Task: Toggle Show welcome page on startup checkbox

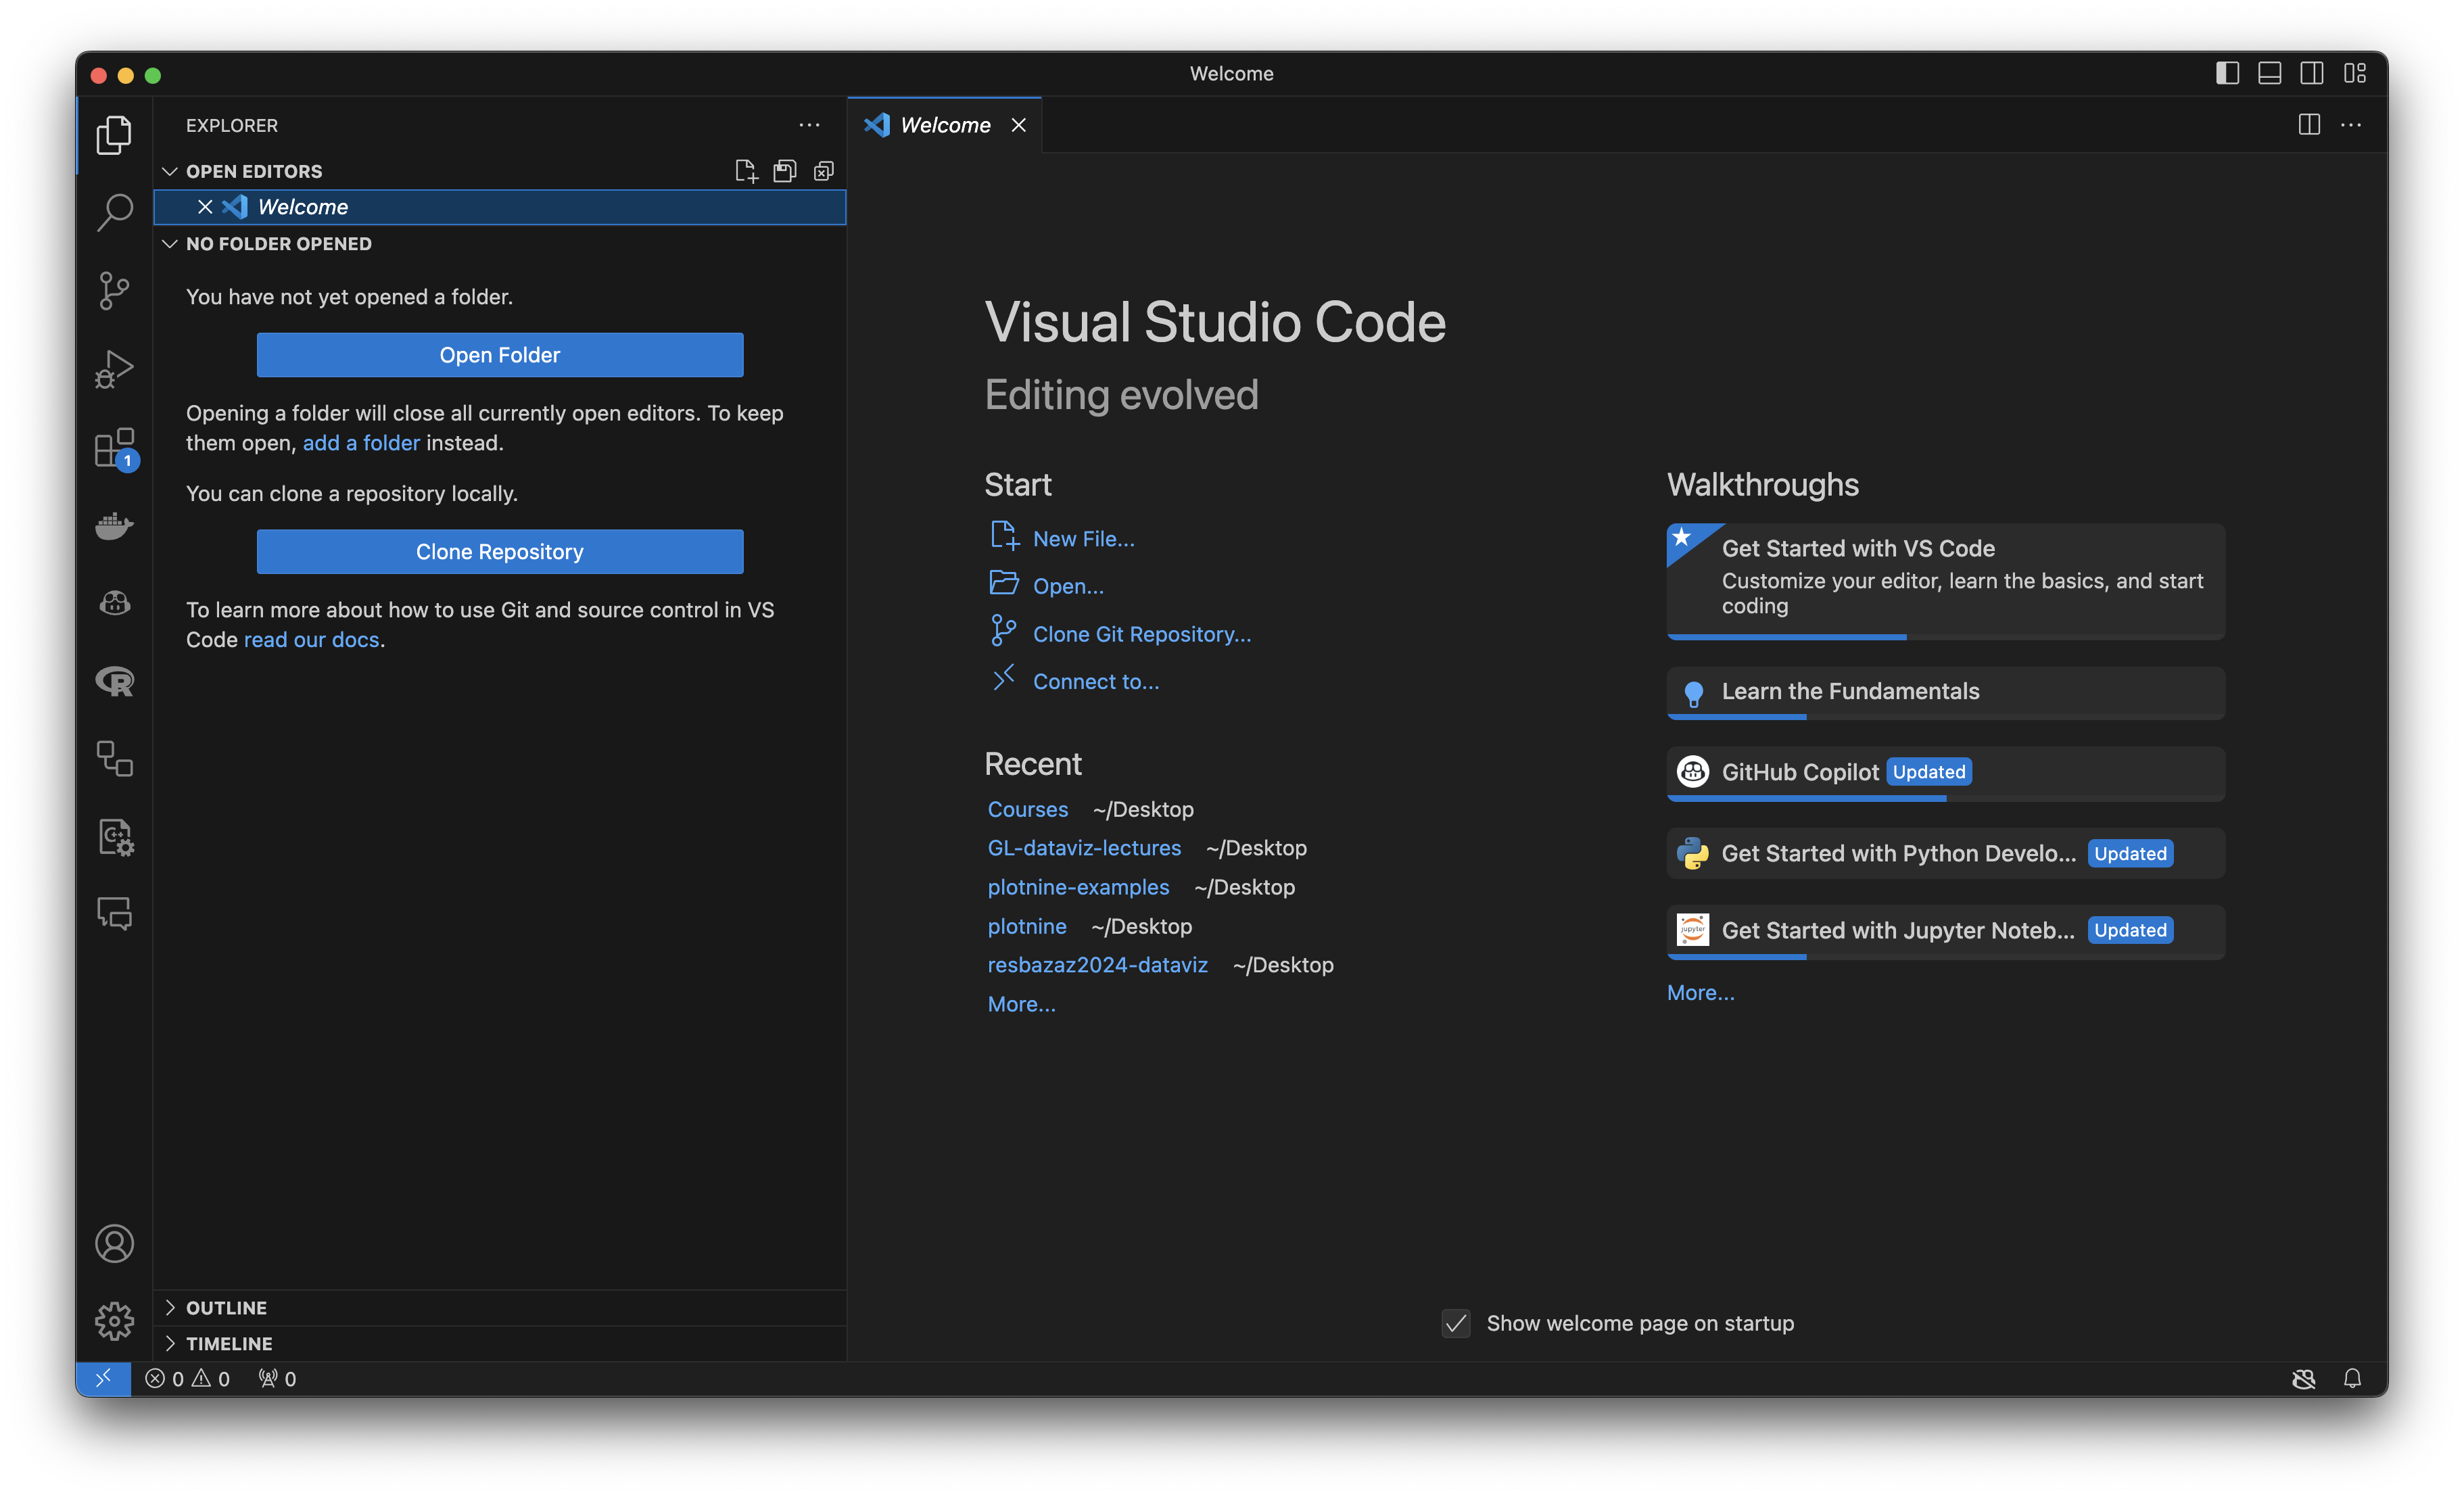Action: click(x=1456, y=1323)
